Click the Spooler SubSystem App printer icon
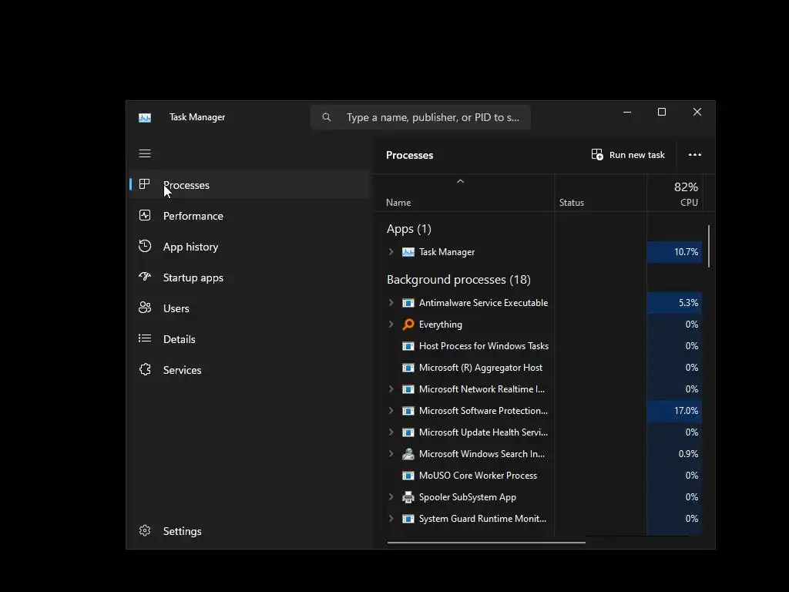 click(x=408, y=497)
